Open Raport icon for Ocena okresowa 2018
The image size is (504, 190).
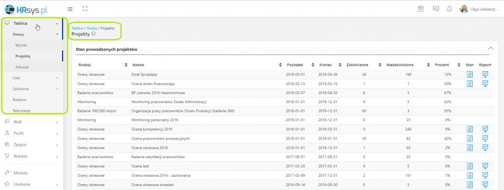point(485,148)
